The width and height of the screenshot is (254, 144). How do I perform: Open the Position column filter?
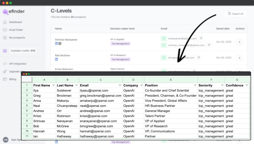[195, 85]
